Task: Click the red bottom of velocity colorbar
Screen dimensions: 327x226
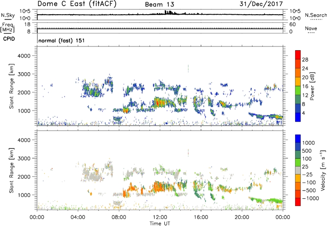Action: pyautogui.click(x=298, y=202)
